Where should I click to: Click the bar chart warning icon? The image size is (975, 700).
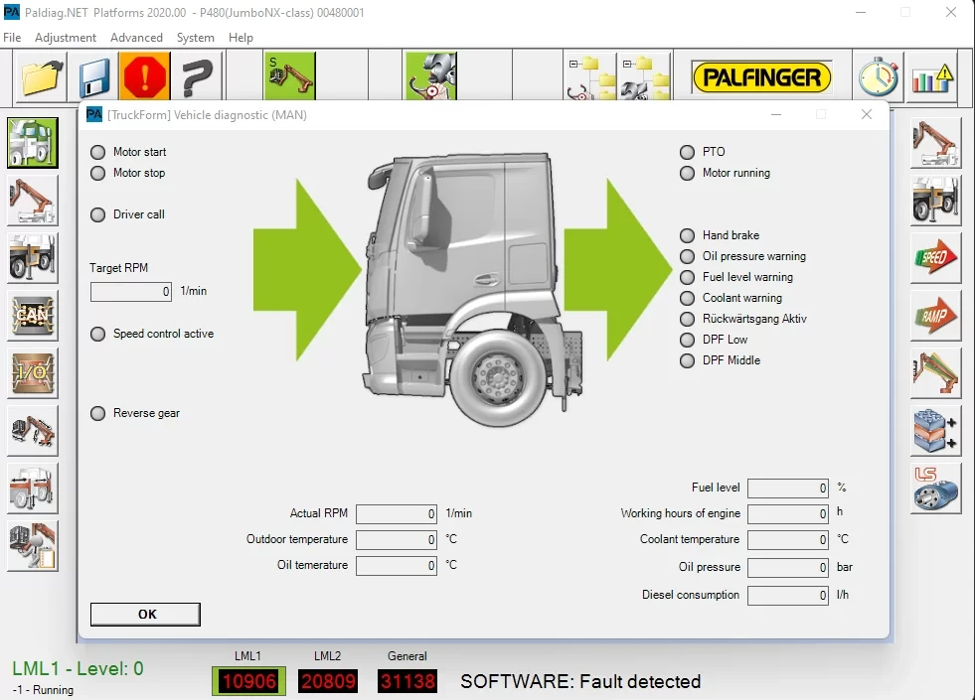point(932,76)
